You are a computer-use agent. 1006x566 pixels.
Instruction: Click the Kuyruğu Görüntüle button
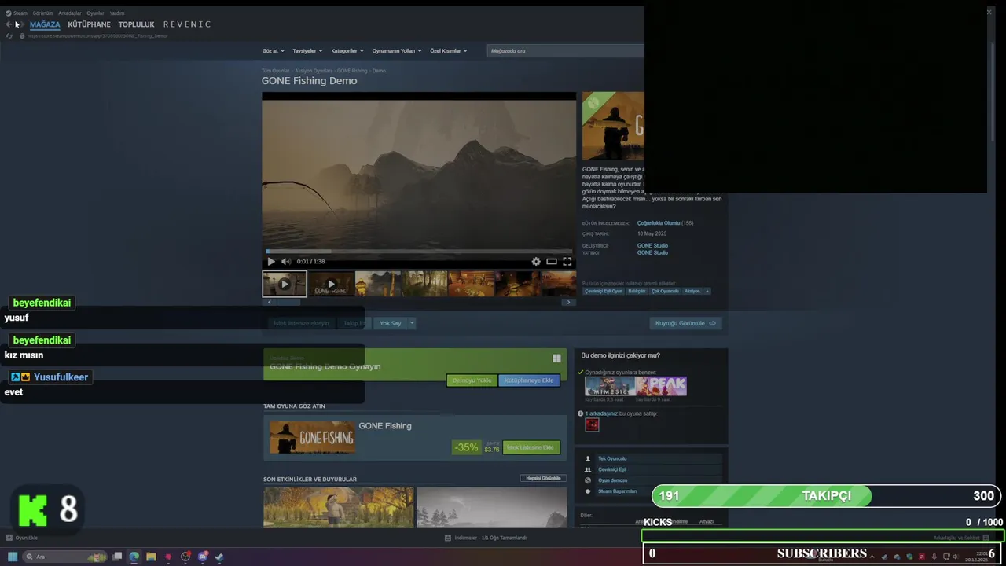coord(685,323)
